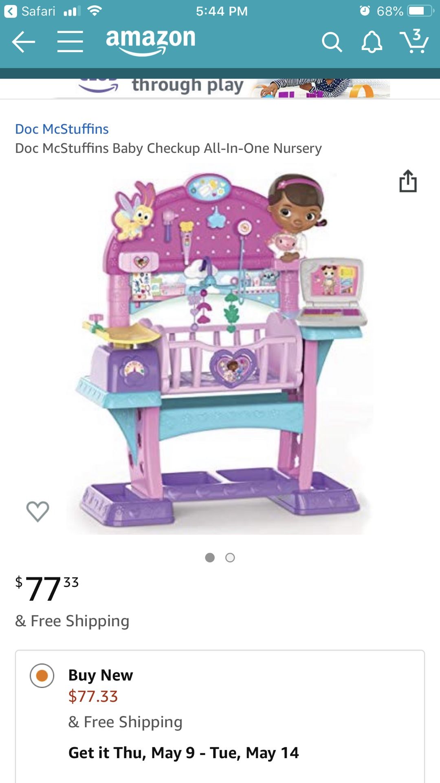The image size is (440, 783).
Task: Switch to second image indicator dot
Action: click(230, 557)
